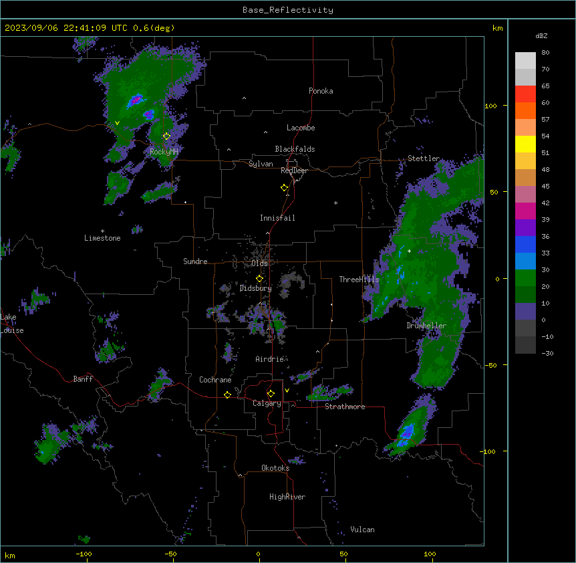Select the magenta 39-42 dBZ legend swatch
The image size is (576, 563).
pyautogui.click(x=525, y=211)
